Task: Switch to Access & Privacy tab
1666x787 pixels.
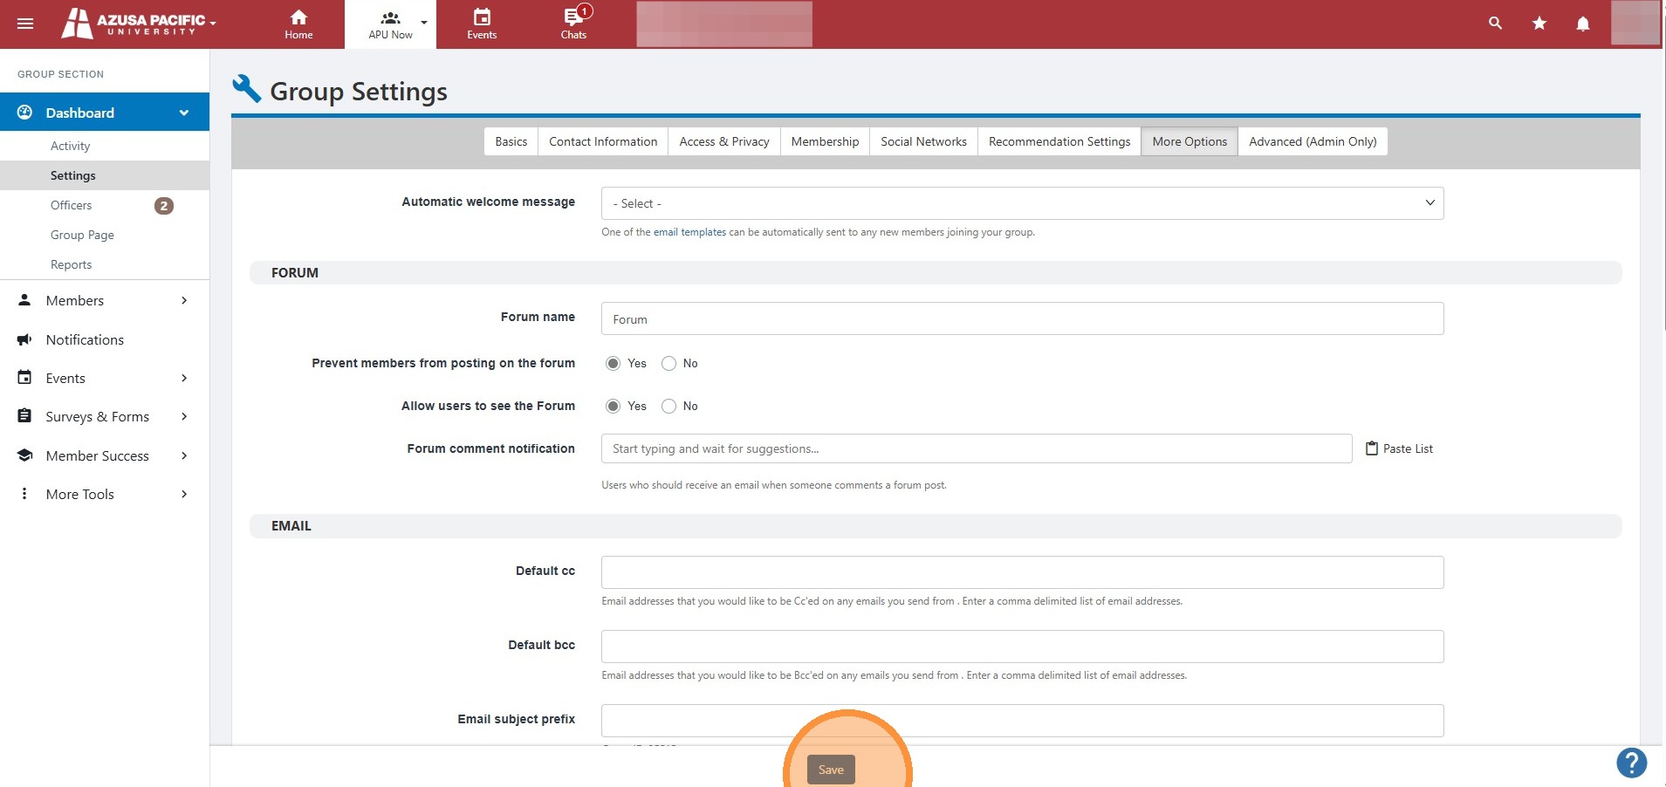Action: (x=724, y=141)
